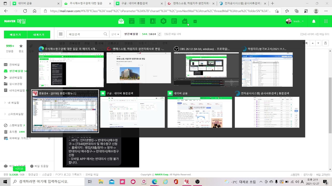Open 메일 고객센터 footer link
The height and width of the screenshot is (186, 332).
(323, 175)
